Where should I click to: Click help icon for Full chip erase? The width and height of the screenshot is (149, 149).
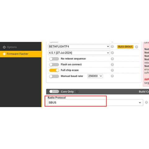[112, 70]
